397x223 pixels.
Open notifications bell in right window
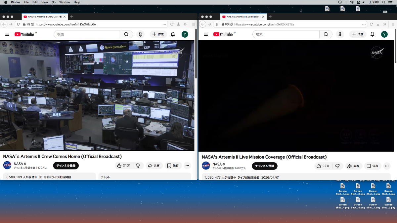tap(372, 34)
